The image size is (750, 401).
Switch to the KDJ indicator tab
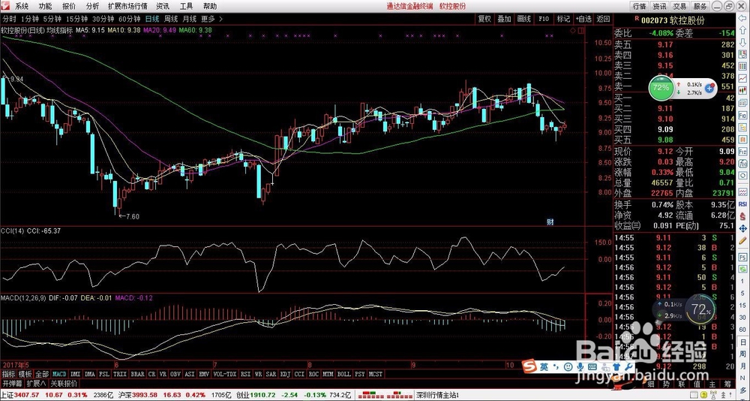point(285,374)
